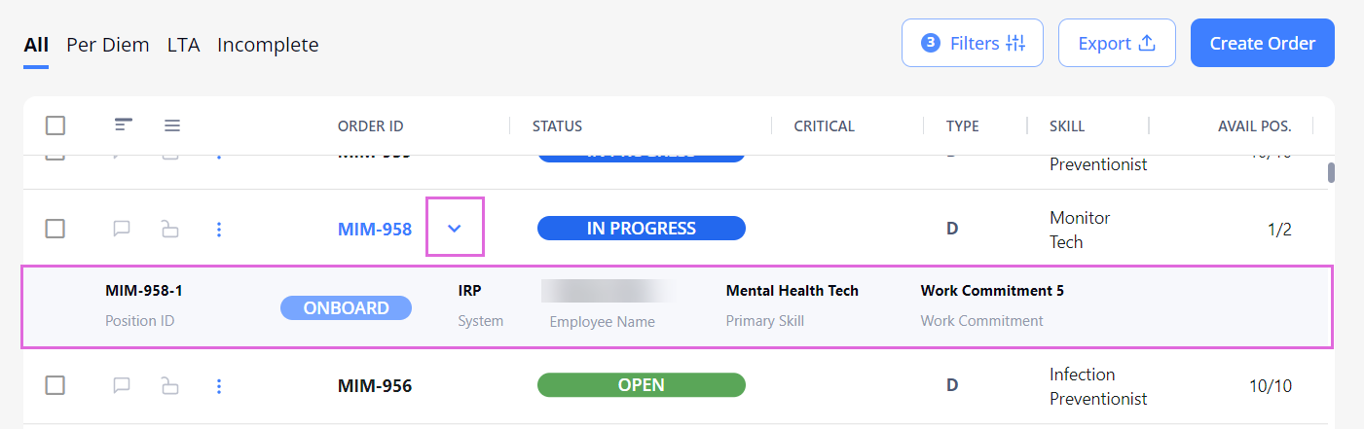Screen dimensions: 1364x429
Task: Open comment icon for MIM-956 row
Action: pyautogui.click(x=122, y=386)
